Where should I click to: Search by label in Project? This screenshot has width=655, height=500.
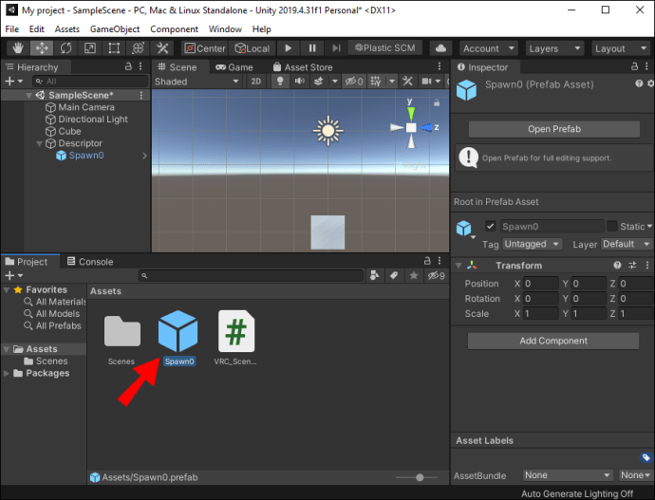(x=394, y=275)
